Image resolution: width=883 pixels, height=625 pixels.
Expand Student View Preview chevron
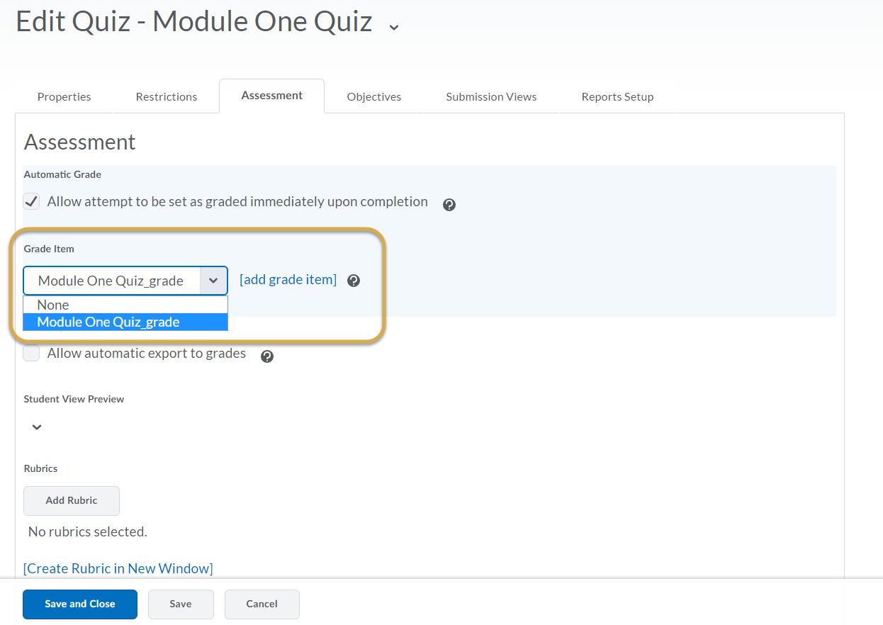point(37,427)
